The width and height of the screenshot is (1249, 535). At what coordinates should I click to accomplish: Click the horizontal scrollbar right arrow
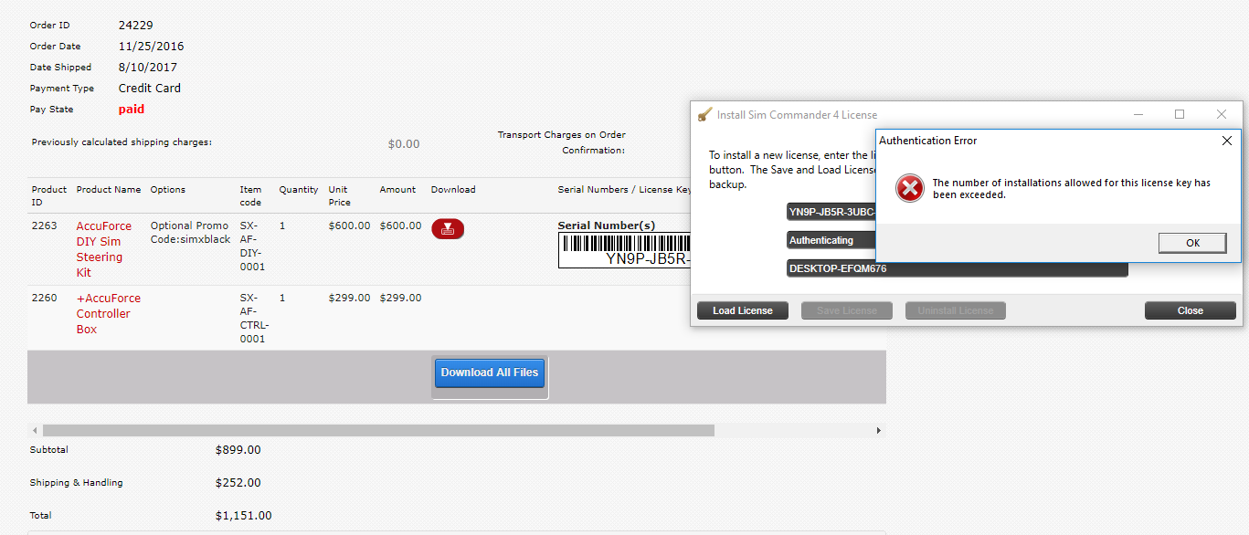879,430
